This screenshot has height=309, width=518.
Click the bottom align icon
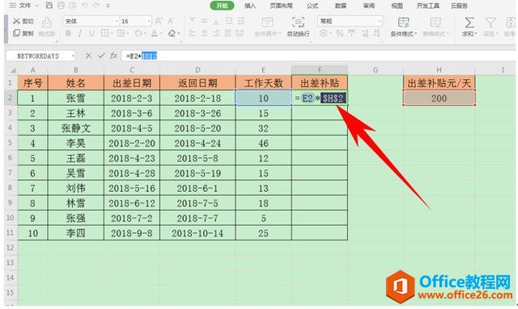click(216, 22)
